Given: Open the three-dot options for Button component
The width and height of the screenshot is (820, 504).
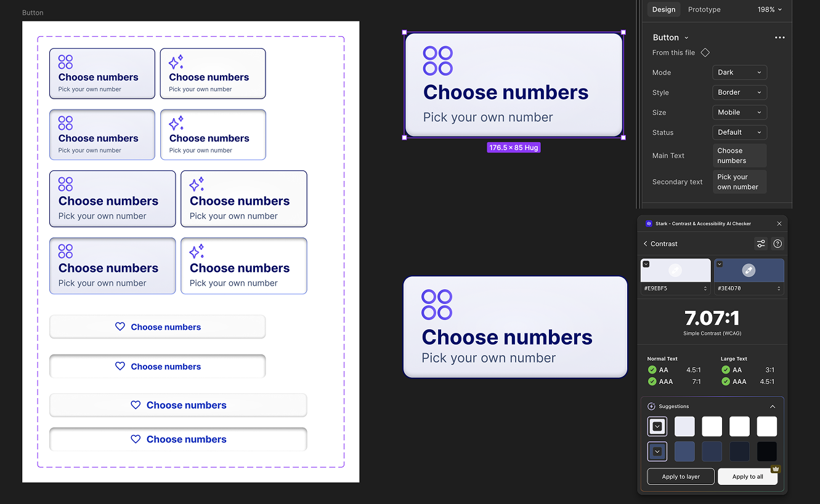Looking at the screenshot, I should point(780,38).
